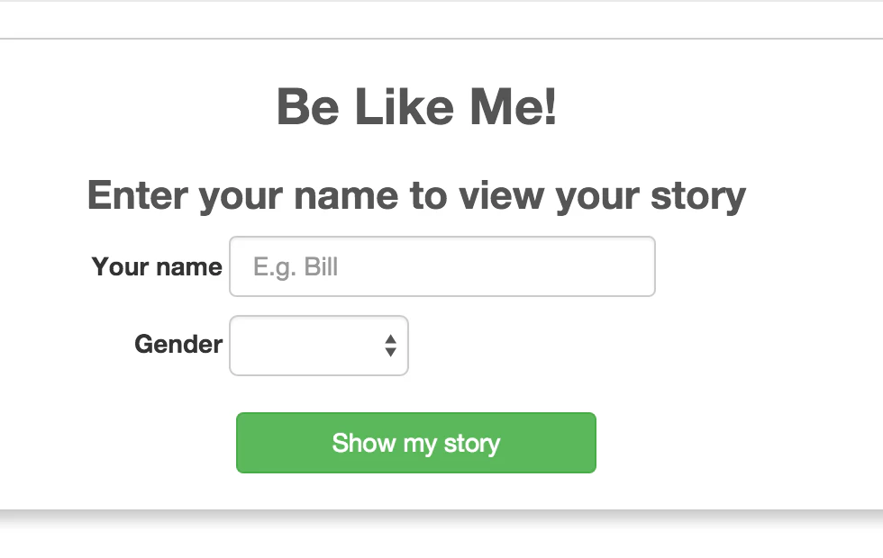
Task: Click the Enter your name instruction text
Action: (x=415, y=195)
